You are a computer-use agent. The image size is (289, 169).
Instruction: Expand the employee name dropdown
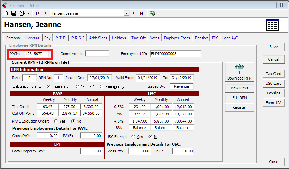click(x=126, y=13)
